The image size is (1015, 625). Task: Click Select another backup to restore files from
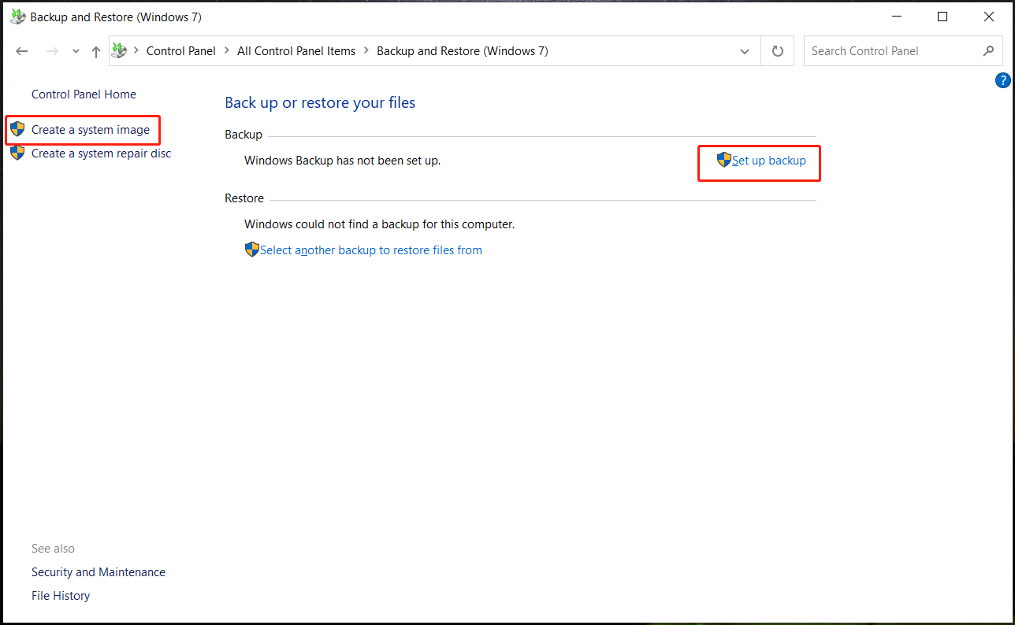point(370,250)
